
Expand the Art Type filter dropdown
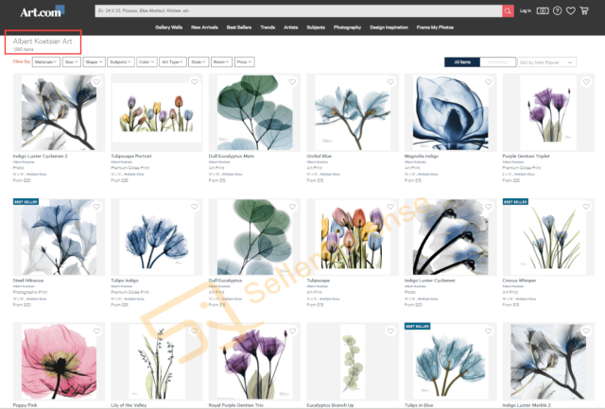tap(172, 62)
